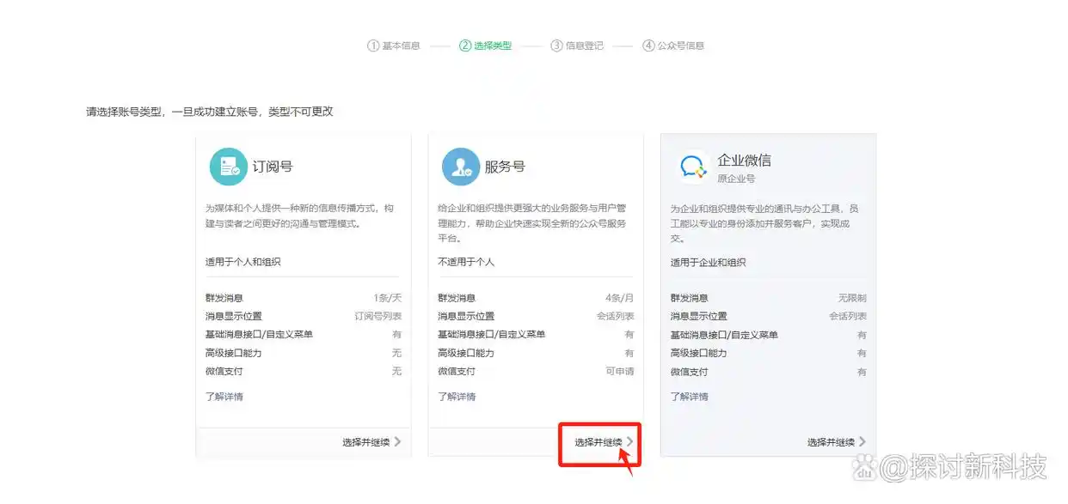This screenshot has width=1068, height=504.
Task: Open 了解详情 link in 订阅号 card
Action: tap(224, 397)
